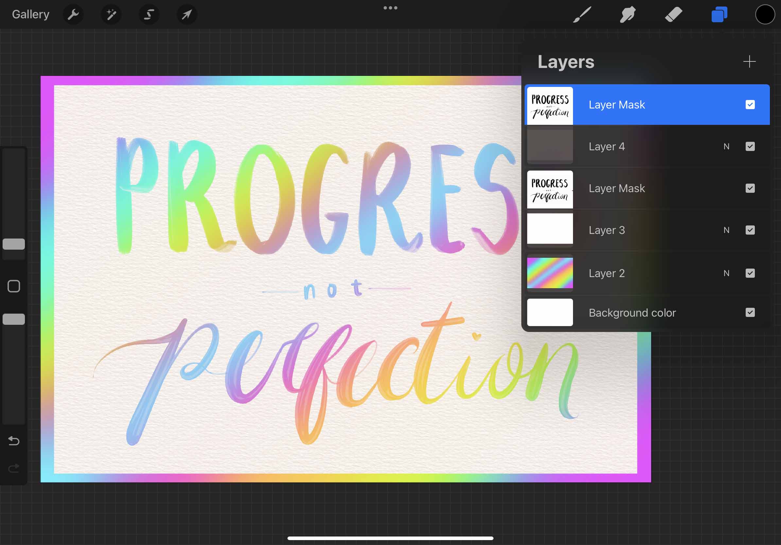
Task: Return to the Gallery
Action: [x=31, y=15]
